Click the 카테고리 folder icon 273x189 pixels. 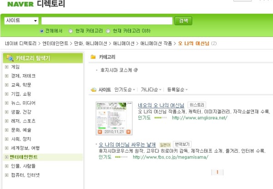point(93,57)
